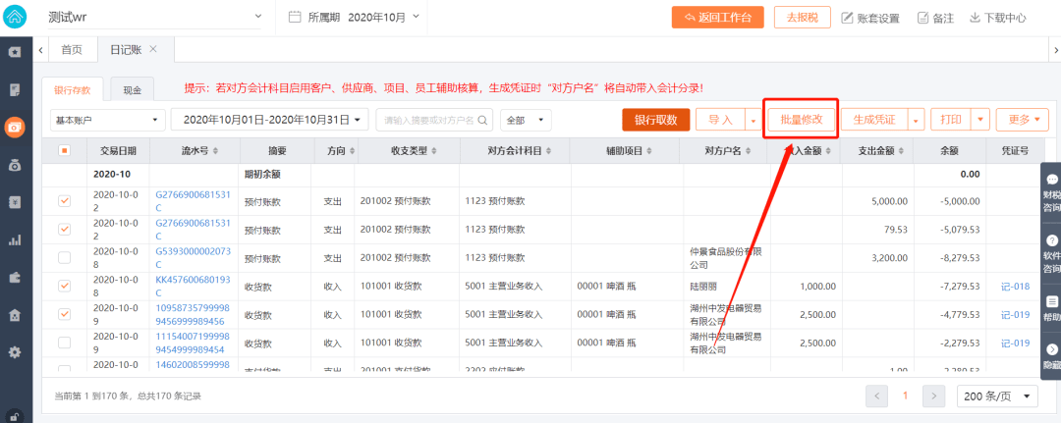The width and height of the screenshot is (1061, 423).
Task: Select page number 1
Action: tap(906, 396)
